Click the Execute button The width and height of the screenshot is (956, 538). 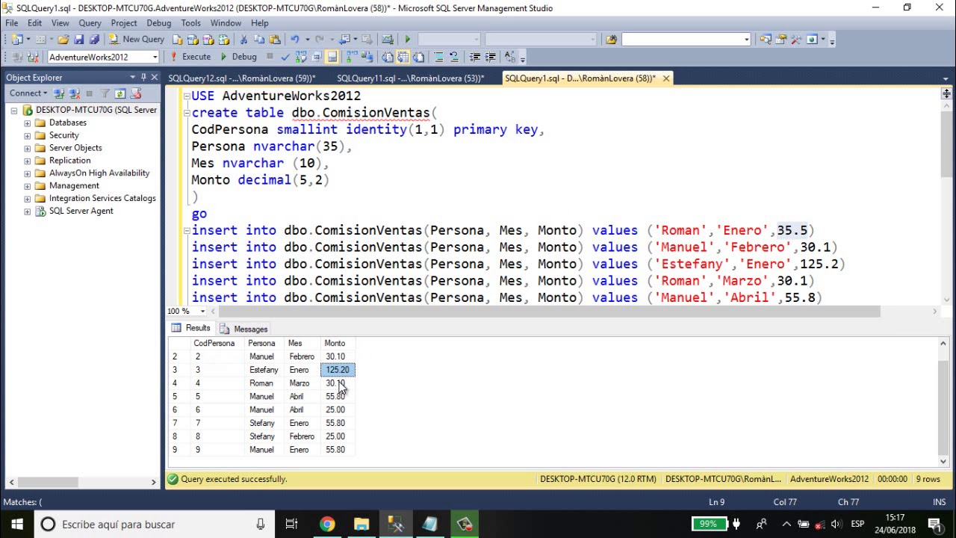tap(190, 57)
